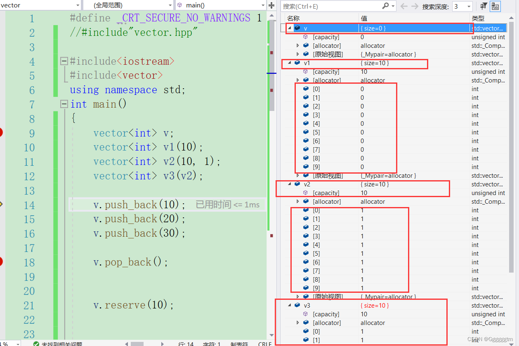Click the blue cube icon next to v1
The height and width of the screenshot is (346, 519).
tap(297, 63)
